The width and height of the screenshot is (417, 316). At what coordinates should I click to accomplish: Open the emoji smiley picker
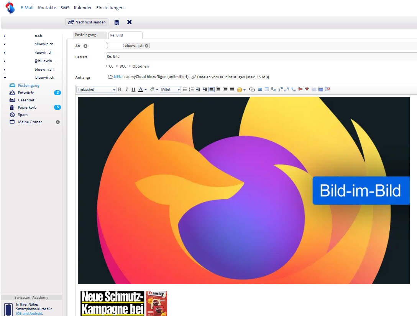[x=240, y=89]
